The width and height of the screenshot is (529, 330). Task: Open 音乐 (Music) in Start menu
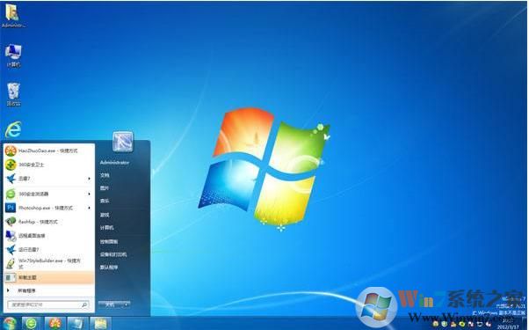pyautogui.click(x=105, y=201)
